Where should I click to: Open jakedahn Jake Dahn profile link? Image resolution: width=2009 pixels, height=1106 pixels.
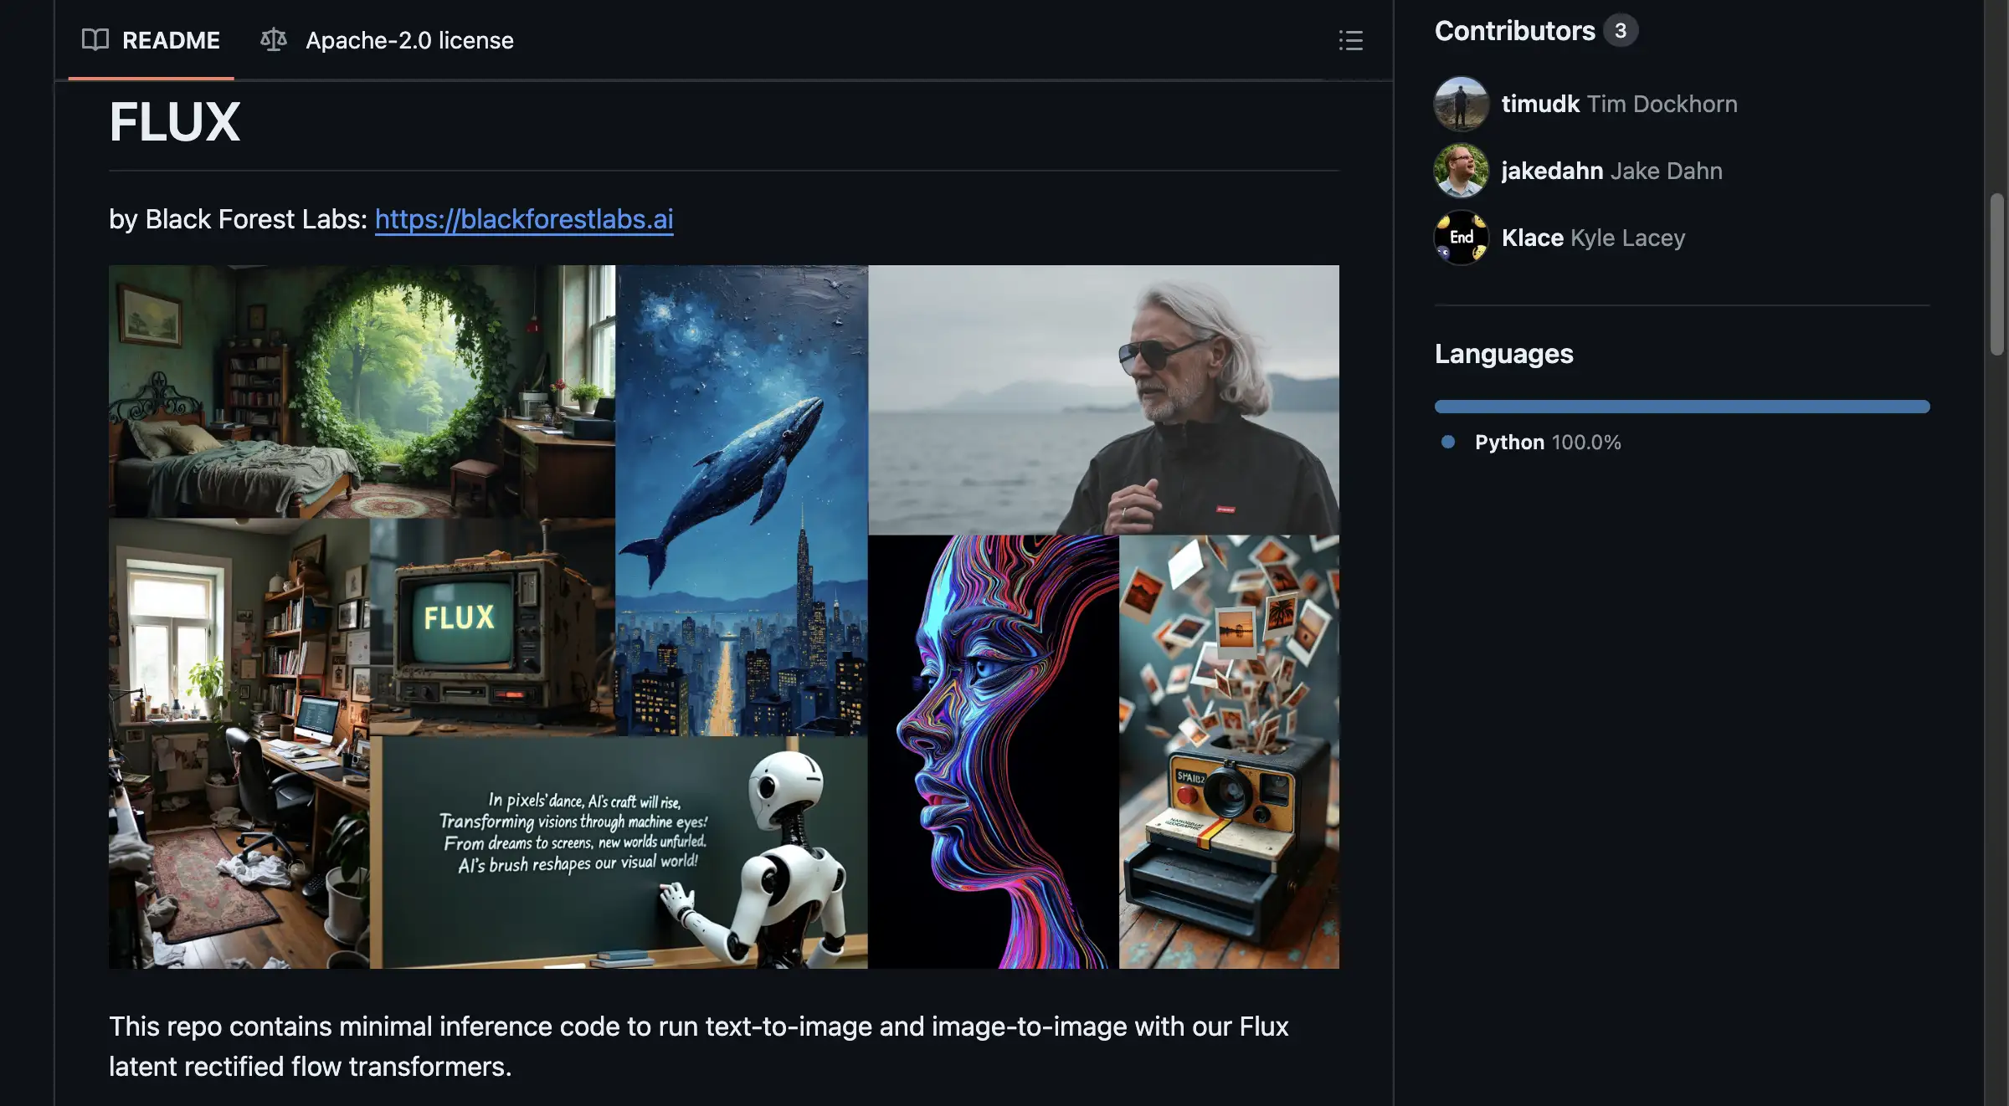pyautogui.click(x=1611, y=171)
